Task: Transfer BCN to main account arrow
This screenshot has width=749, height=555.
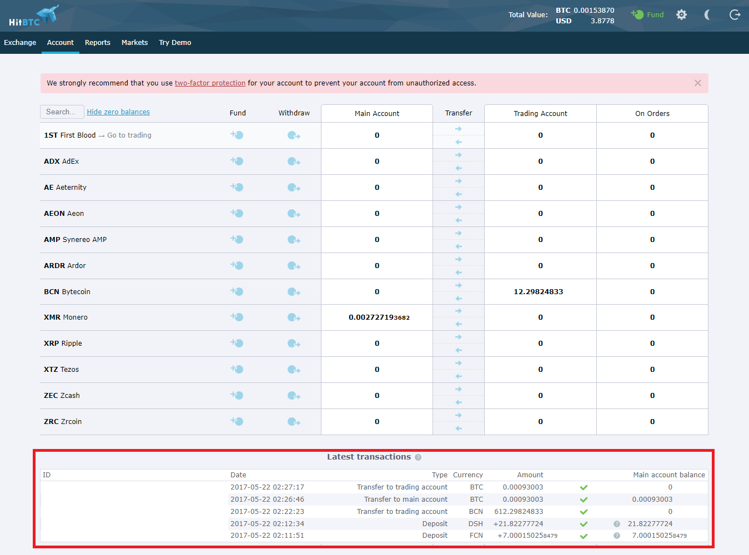Action: tap(459, 298)
